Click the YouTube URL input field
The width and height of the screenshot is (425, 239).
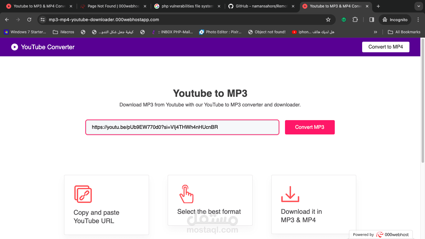[x=182, y=127]
